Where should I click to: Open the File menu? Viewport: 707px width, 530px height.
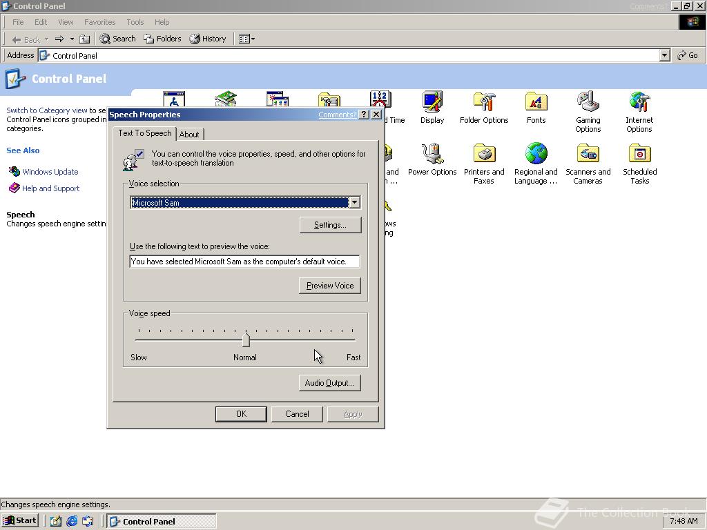(18, 22)
